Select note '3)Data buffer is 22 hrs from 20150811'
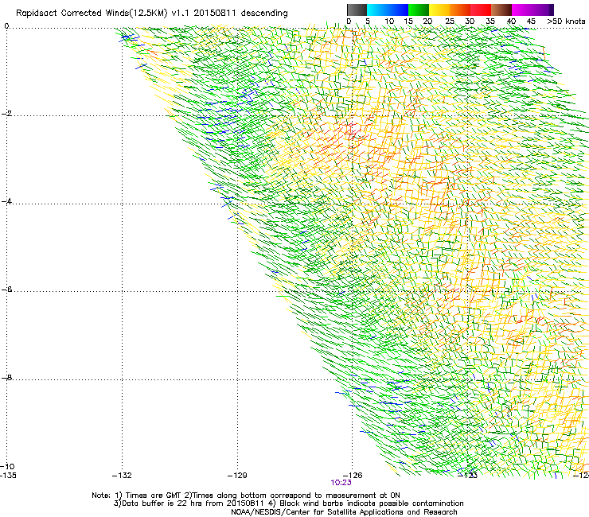Viewport: 589px width, 517px height. 189,503
